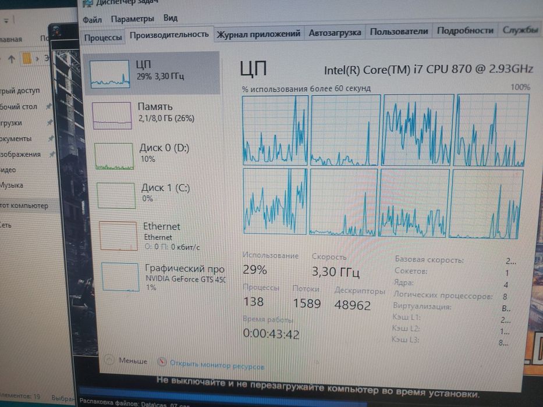Switch to the Процессы tab
The height and width of the screenshot is (407, 543).
coord(103,37)
